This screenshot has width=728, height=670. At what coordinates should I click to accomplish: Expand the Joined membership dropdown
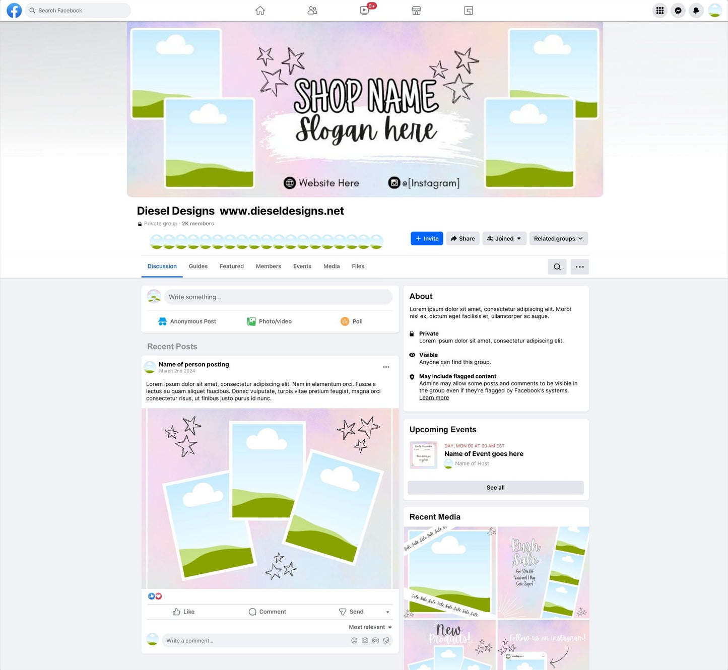[504, 238]
